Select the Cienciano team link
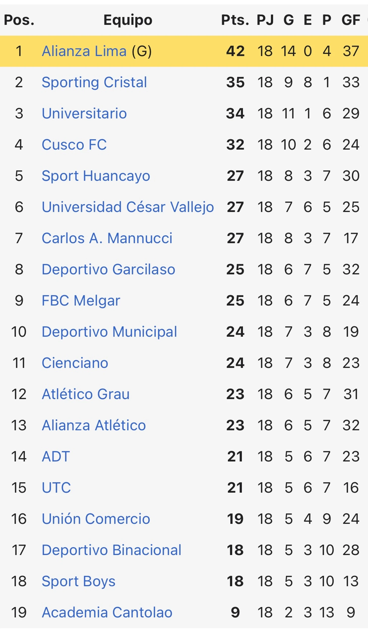Screen dimensions: 368x629 pyautogui.click(x=75, y=363)
